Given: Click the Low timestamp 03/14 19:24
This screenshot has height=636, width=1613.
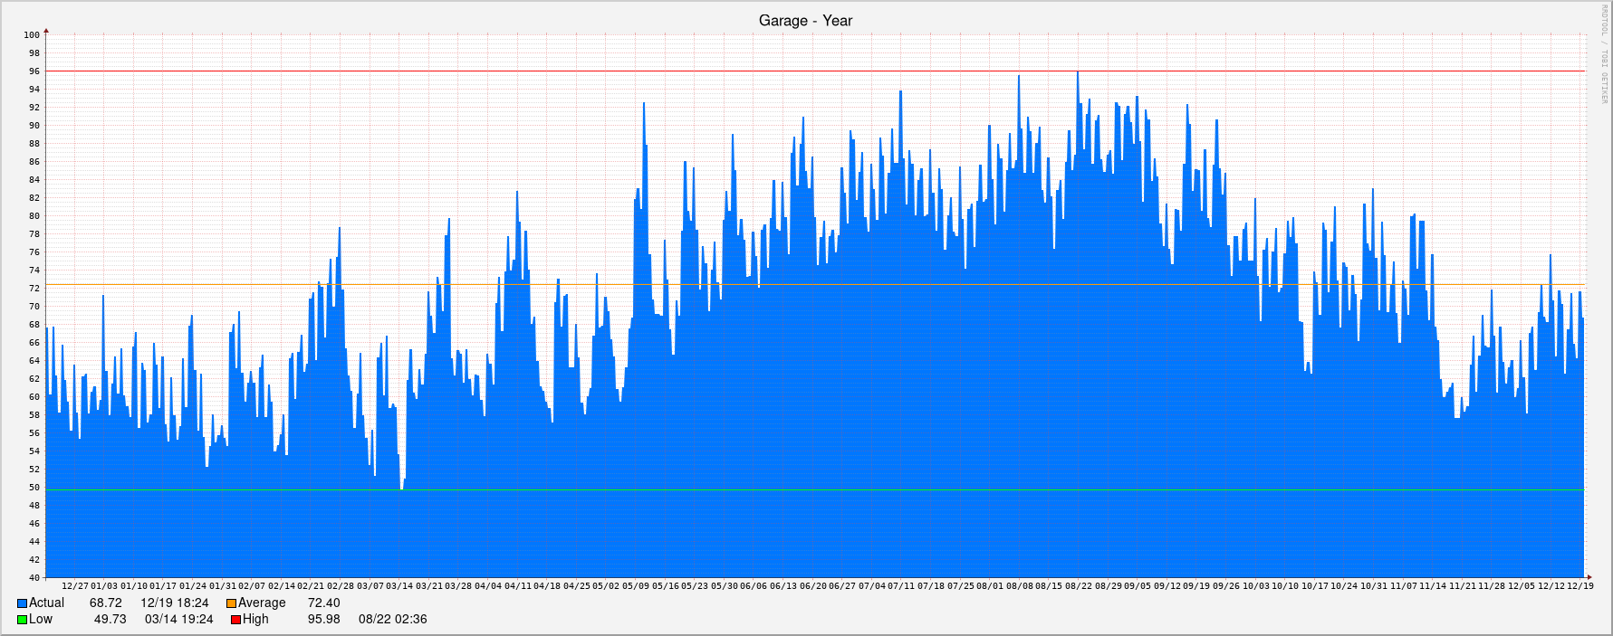Looking at the screenshot, I should (x=178, y=620).
